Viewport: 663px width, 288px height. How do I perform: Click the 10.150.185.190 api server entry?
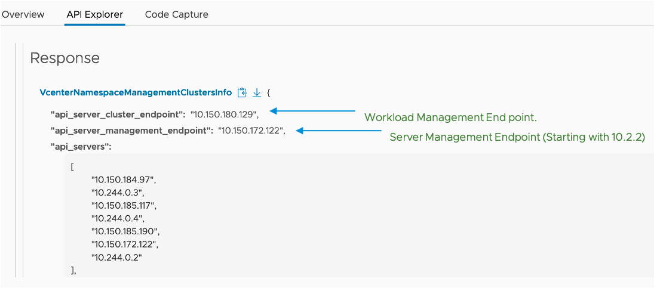click(125, 231)
